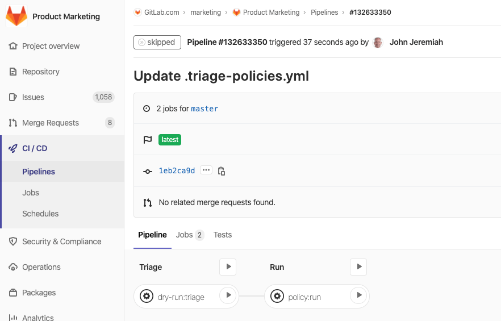Viewport: 501px width, 321px height.
Task: Open Merge Requests in the sidebar
Action: (x=51, y=123)
